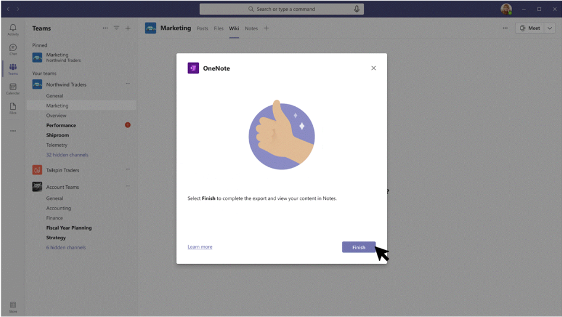The image size is (562, 317).
Task: Open the red notification badge on Performance
Action: point(128,125)
